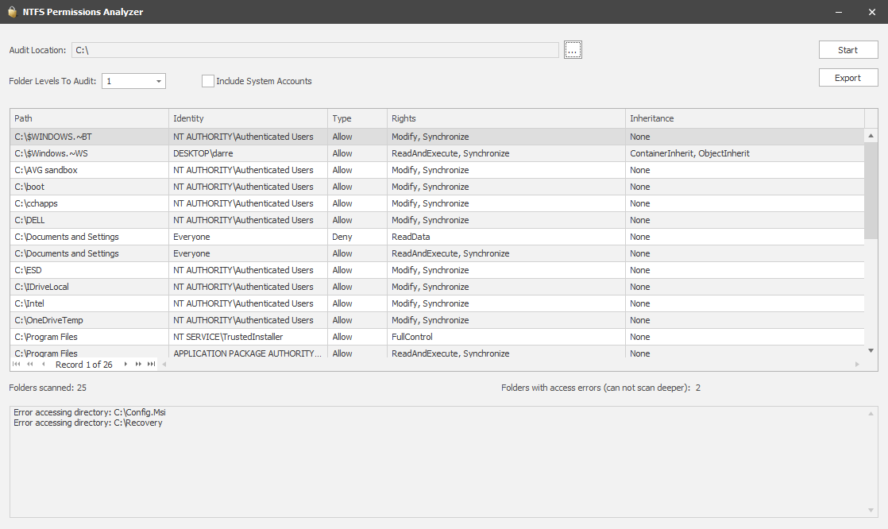Go to the previous record
The width and height of the screenshot is (888, 529).
pyautogui.click(x=43, y=365)
